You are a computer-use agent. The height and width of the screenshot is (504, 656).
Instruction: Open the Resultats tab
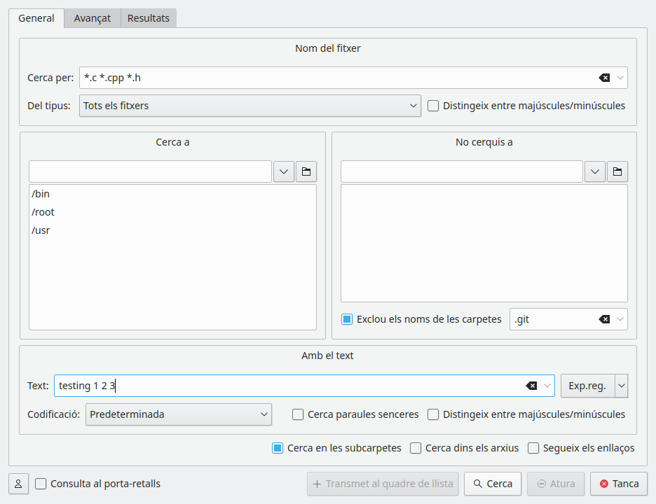tap(149, 18)
